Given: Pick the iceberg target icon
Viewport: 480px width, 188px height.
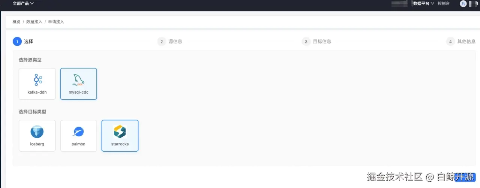Looking at the screenshot, I should coord(37,132).
